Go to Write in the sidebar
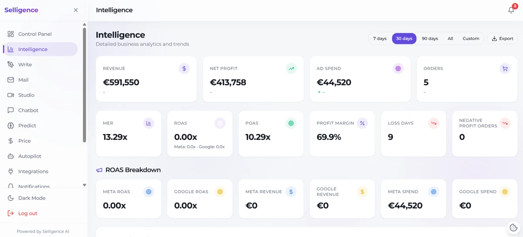This screenshot has width=523, height=237. (x=40, y=64)
